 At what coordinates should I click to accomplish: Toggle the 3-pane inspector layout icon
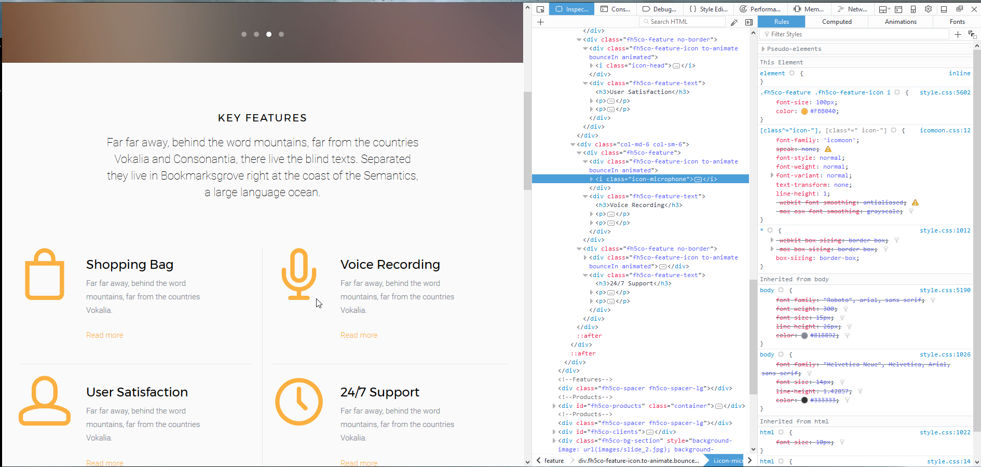749,22
